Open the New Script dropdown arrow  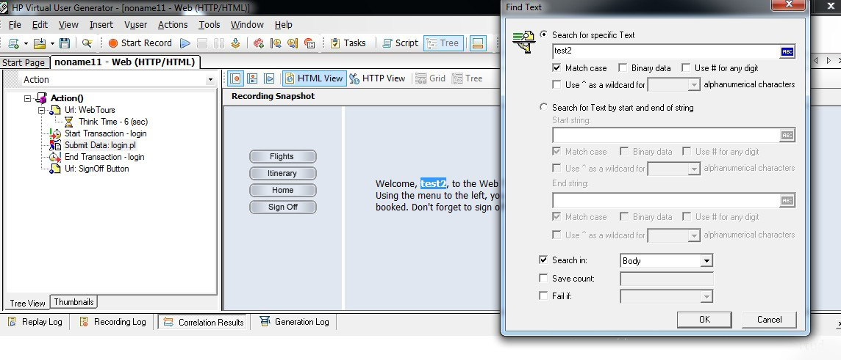[x=26, y=44]
